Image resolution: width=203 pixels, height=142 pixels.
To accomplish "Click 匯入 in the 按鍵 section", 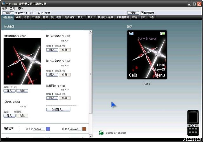I will (10, 116).
